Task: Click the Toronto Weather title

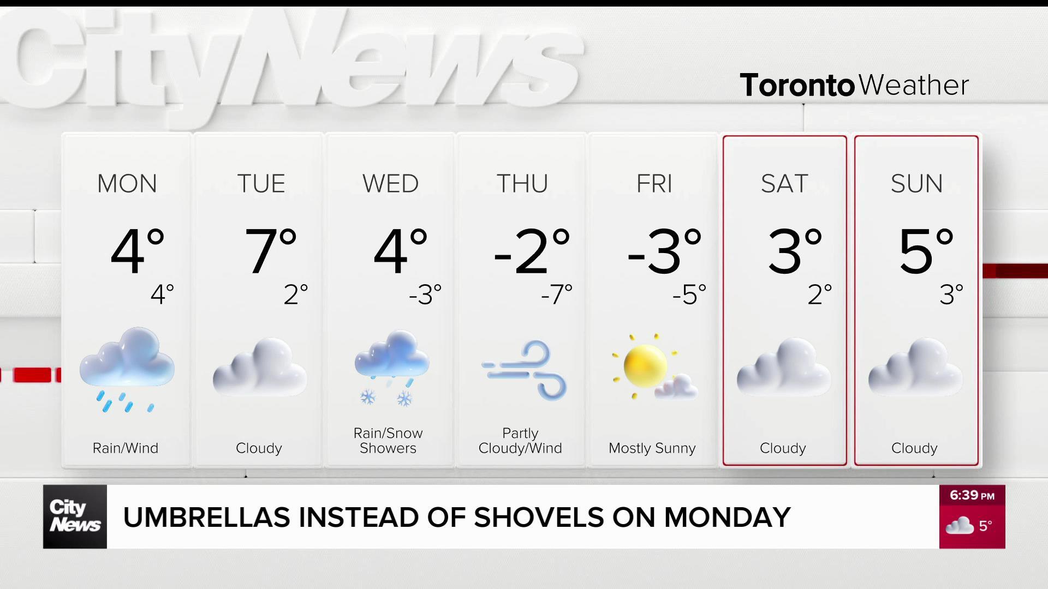Action: pyautogui.click(x=854, y=85)
